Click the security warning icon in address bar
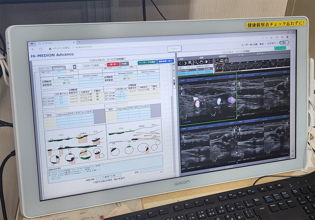 pyautogui.click(x=50, y=49)
